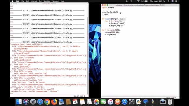The image size is (189, 106).
Task: Click the TclError message line in shell
Action: 34,92
